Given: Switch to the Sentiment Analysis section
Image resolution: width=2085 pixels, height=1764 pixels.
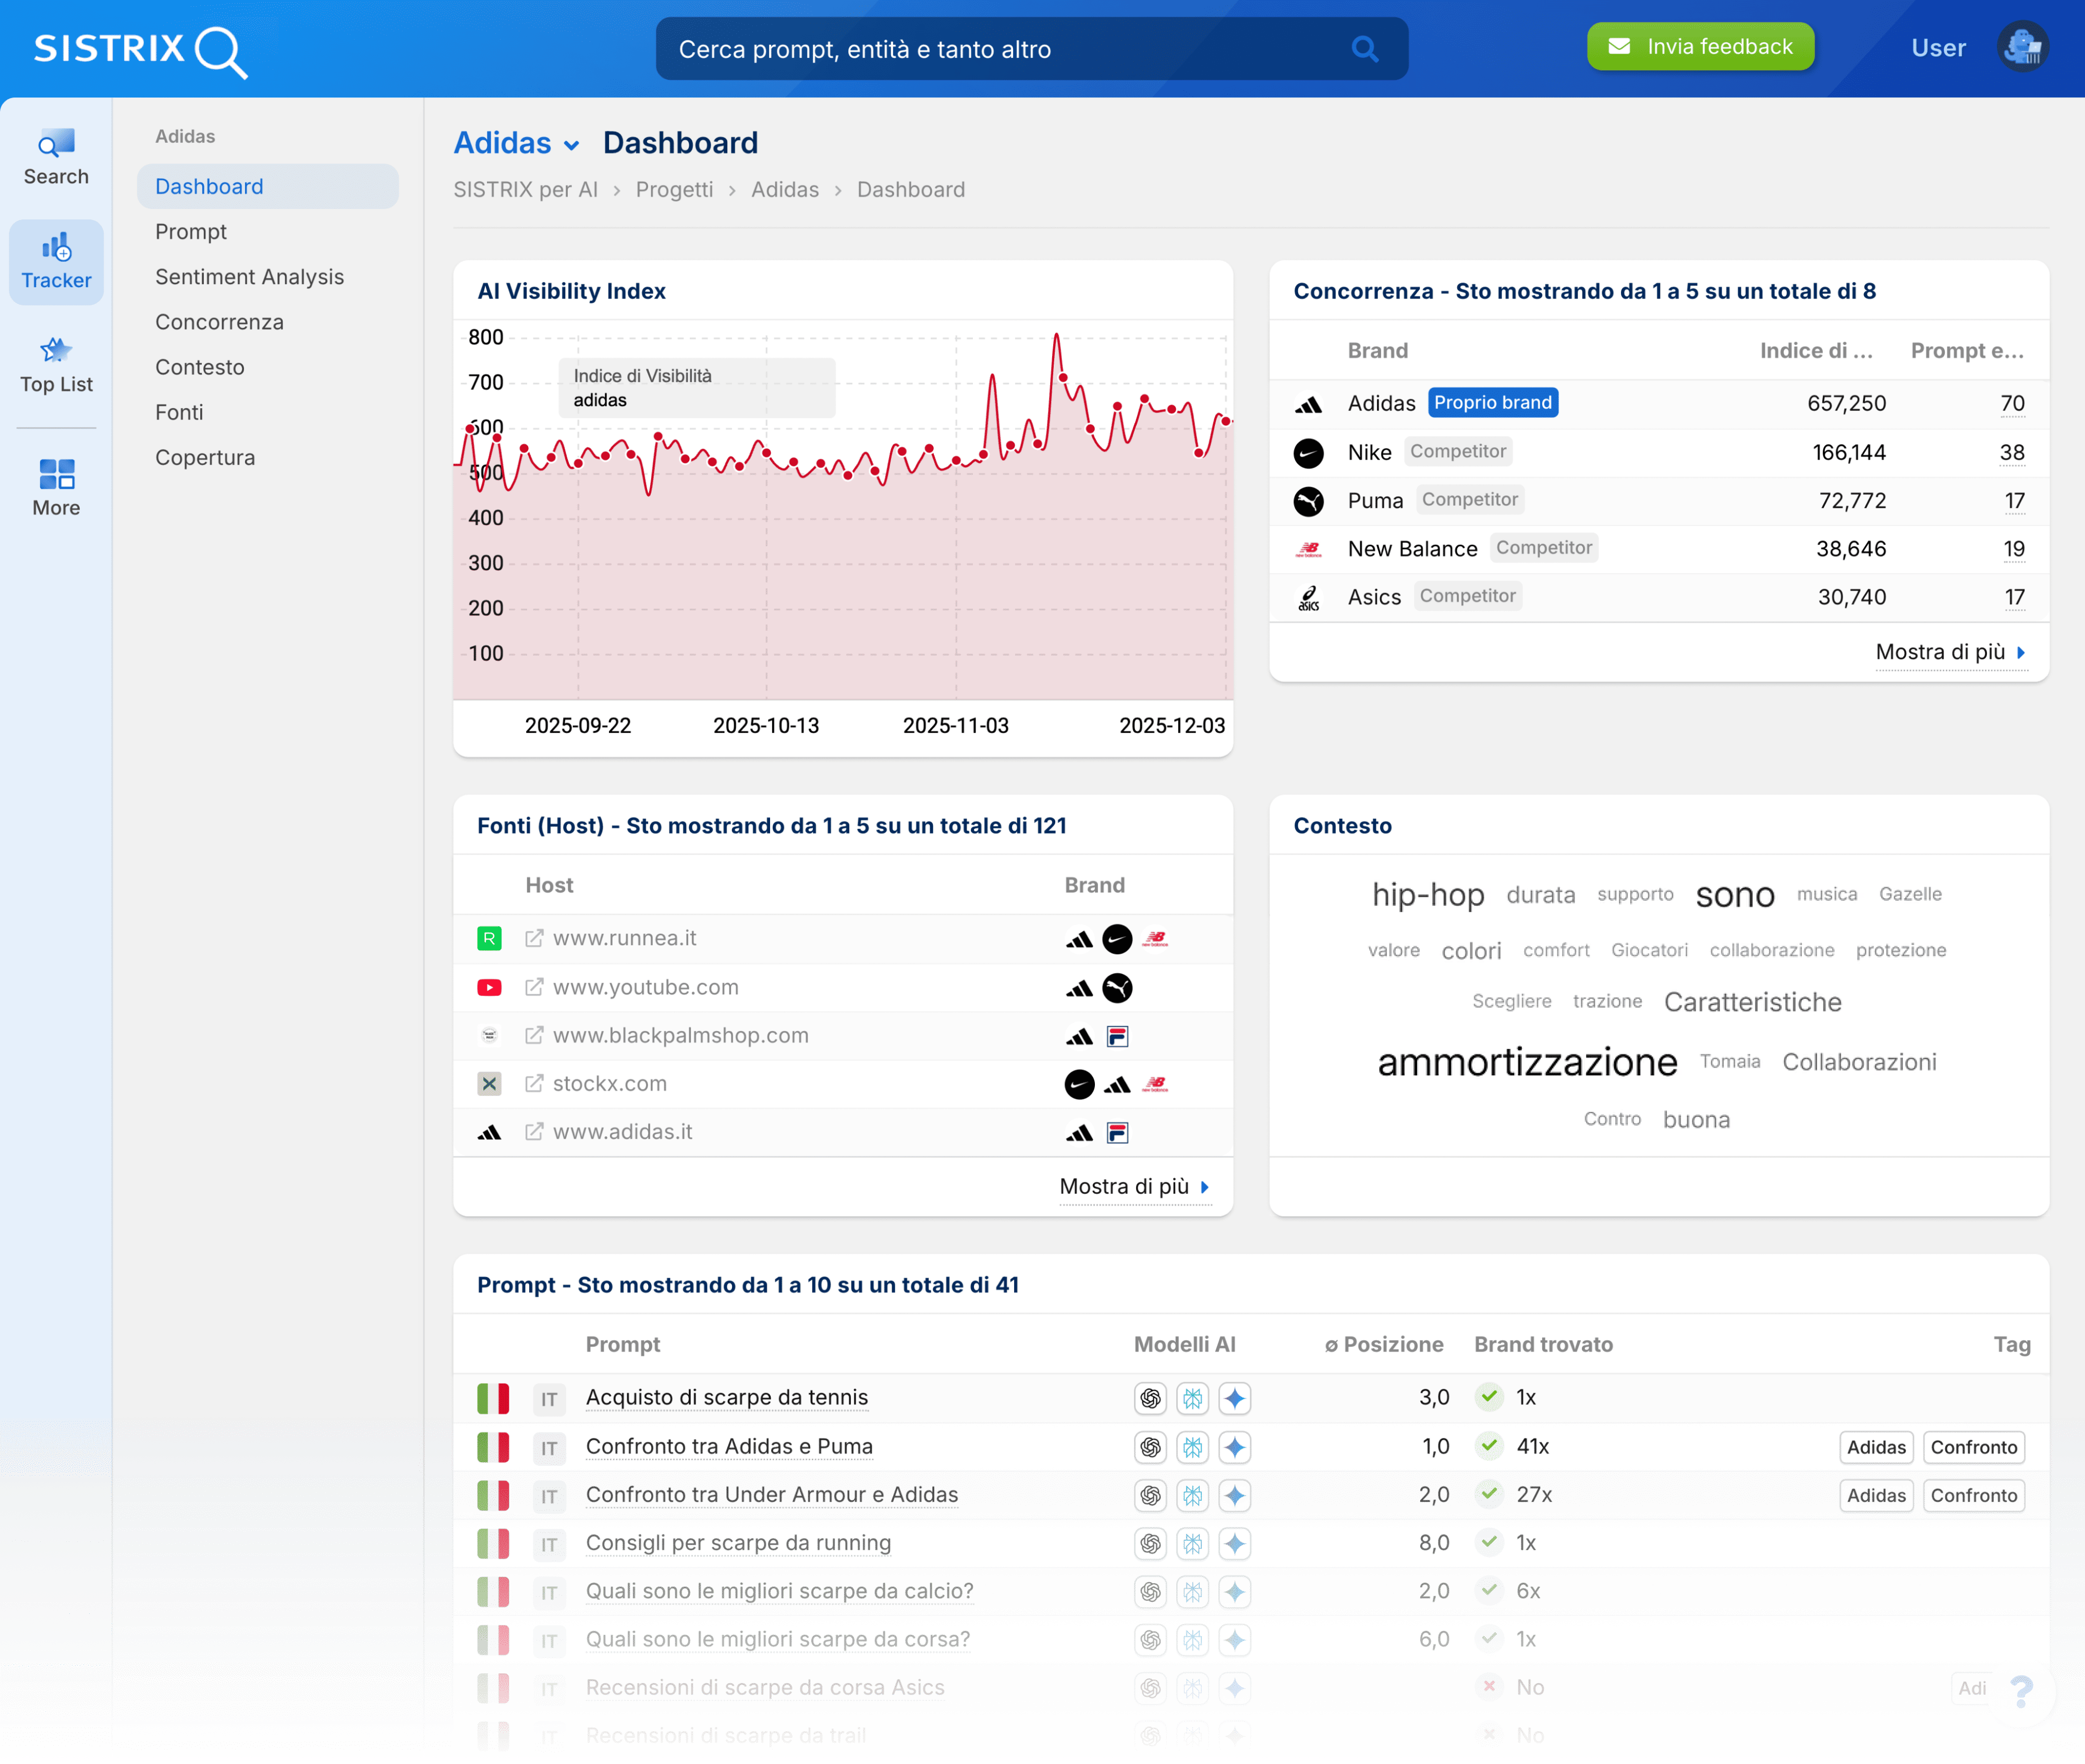Looking at the screenshot, I should [x=249, y=277].
